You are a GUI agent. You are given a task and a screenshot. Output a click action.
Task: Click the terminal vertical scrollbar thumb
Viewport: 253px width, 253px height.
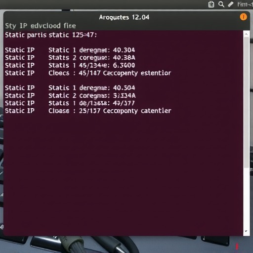[x=247, y=102]
